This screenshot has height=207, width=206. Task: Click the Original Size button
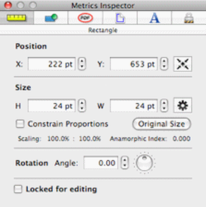(162, 124)
